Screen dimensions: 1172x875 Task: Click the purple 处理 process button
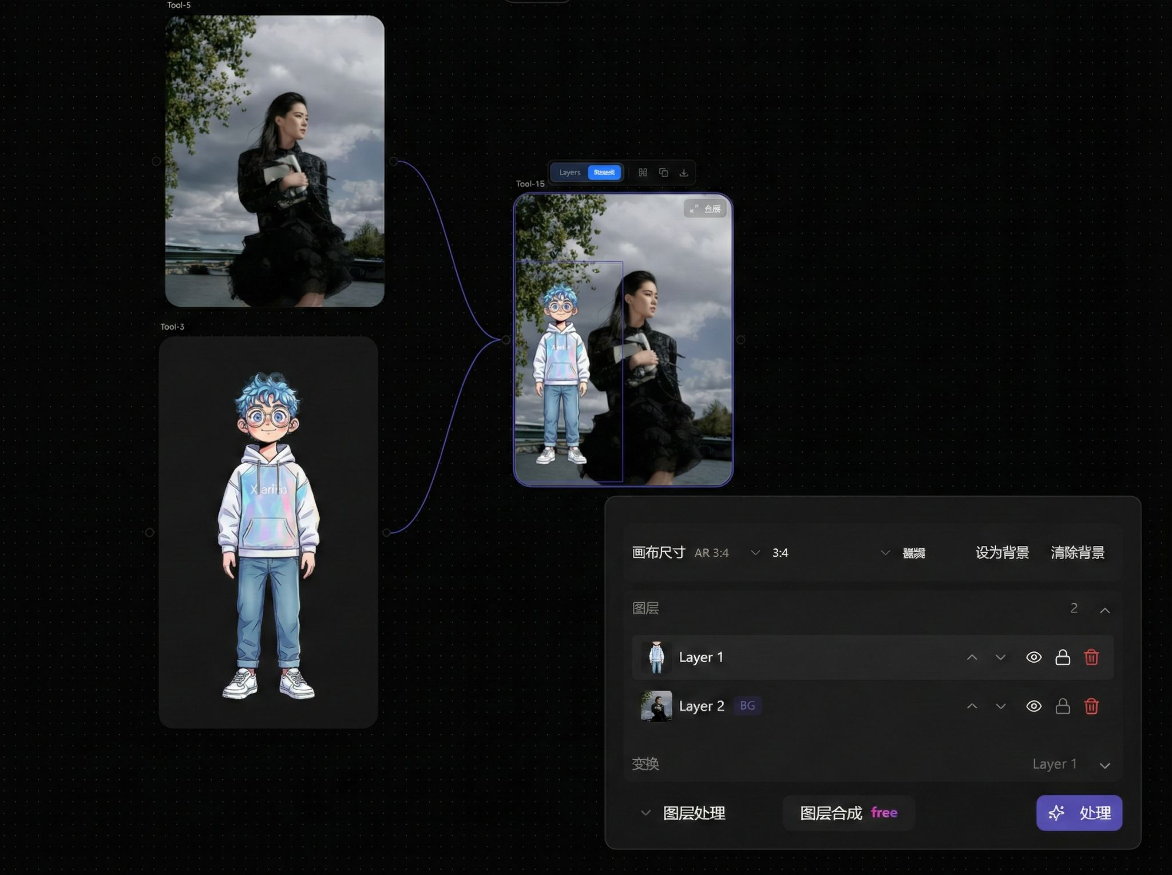coord(1079,813)
